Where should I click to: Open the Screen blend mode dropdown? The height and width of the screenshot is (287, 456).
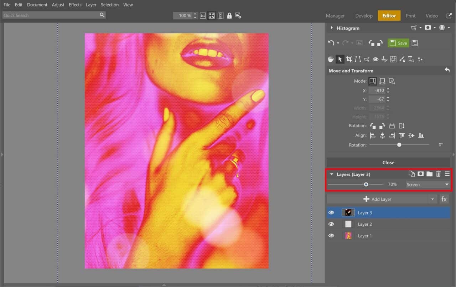coord(427,184)
